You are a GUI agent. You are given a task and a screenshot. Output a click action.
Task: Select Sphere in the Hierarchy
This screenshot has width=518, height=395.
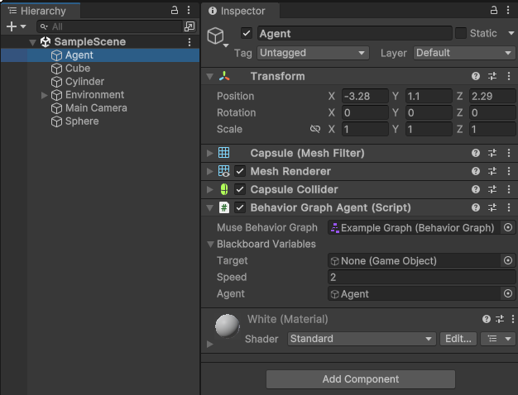[82, 121]
